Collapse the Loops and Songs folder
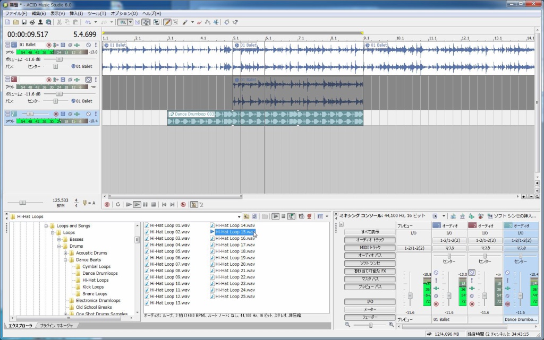 (46, 226)
